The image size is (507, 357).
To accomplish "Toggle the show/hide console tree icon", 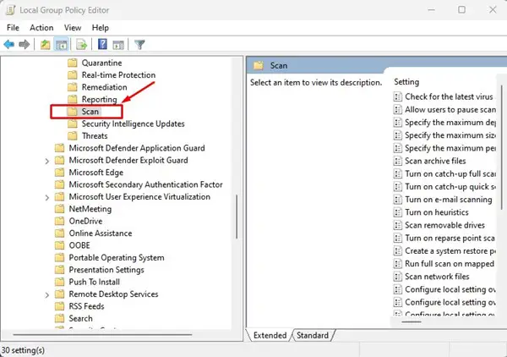I will [x=62, y=44].
